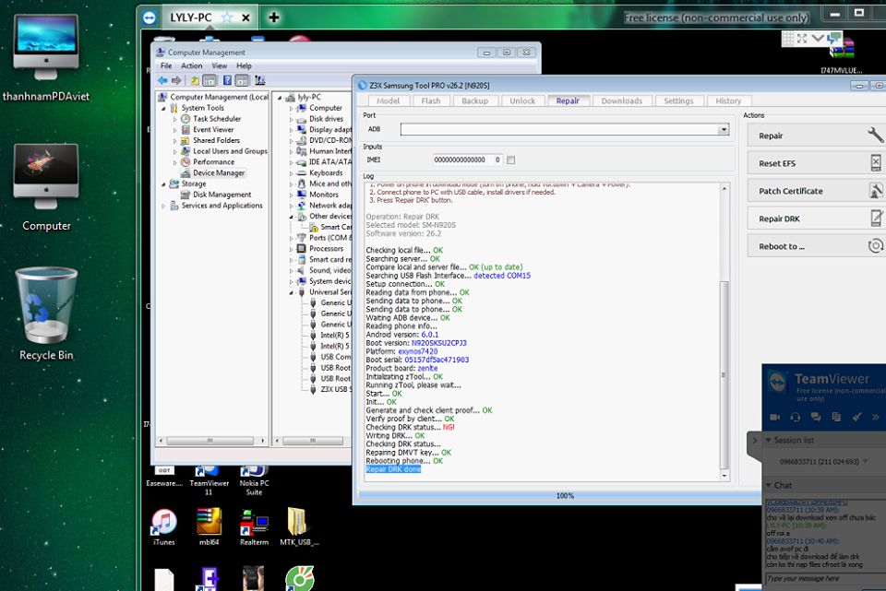Toggle the Show/Hide Action Pane toolbar icon
The width and height of the screenshot is (886, 591).
(x=242, y=81)
